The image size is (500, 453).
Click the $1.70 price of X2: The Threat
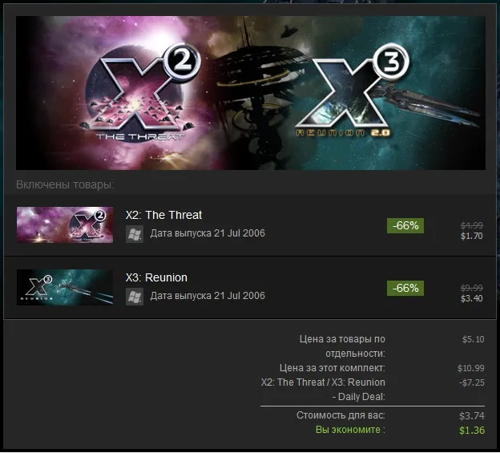click(472, 236)
